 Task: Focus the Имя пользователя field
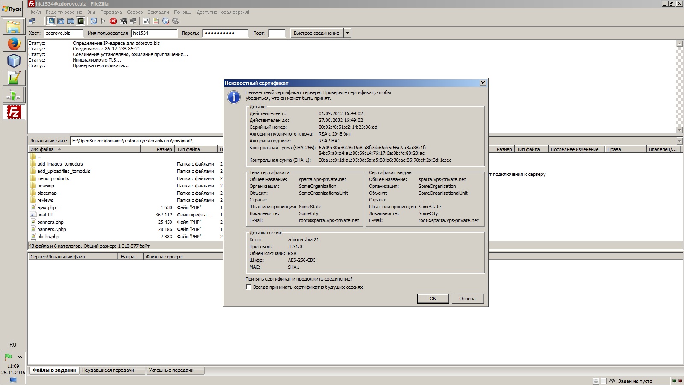point(154,33)
